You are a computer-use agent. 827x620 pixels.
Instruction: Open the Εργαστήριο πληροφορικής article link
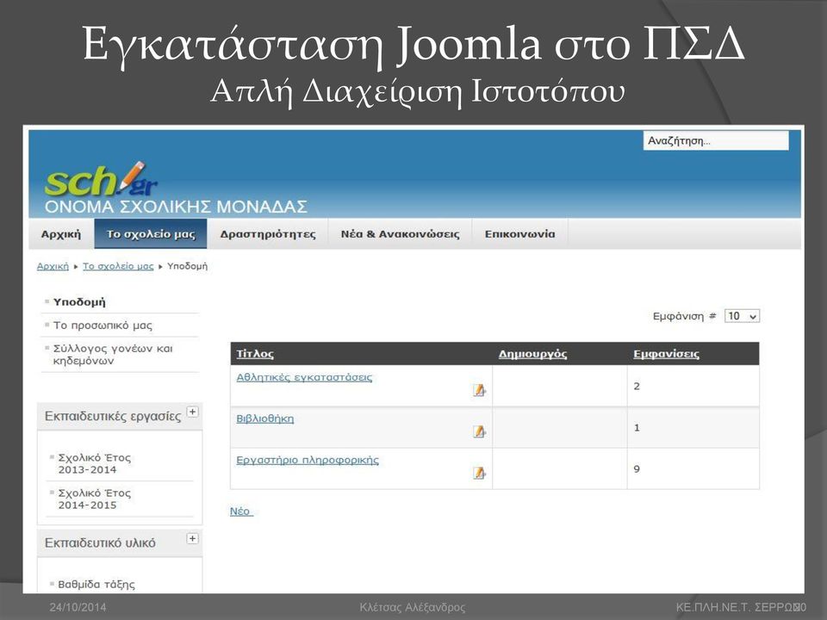308,460
